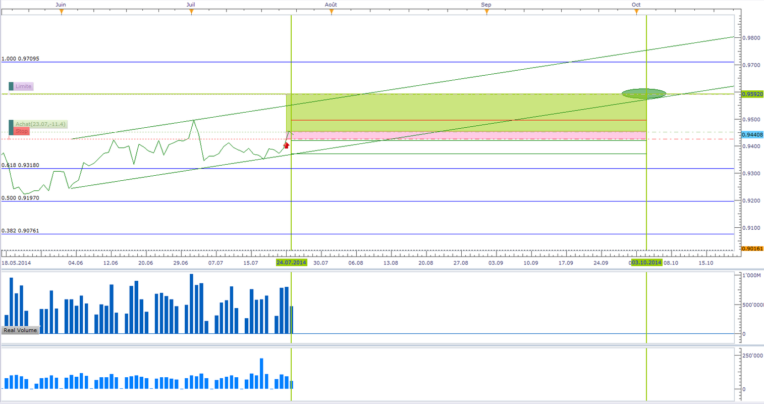The height and width of the screenshot is (404, 764).
Task: Click the 29.06 date on time axis
Action: (x=181, y=263)
